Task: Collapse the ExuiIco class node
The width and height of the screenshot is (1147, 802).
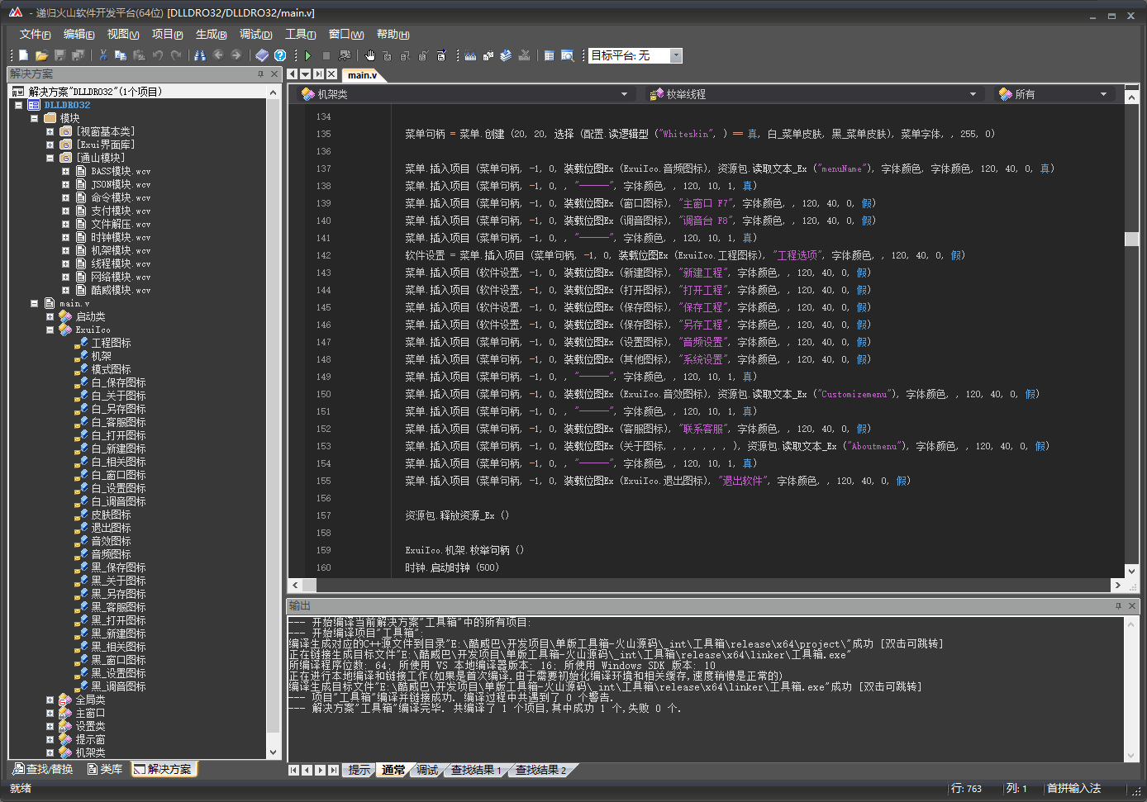Action: click(x=50, y=330)
